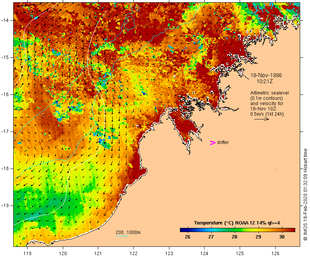Click latitude label -17

pyautogui.click(x=5, y=132)
